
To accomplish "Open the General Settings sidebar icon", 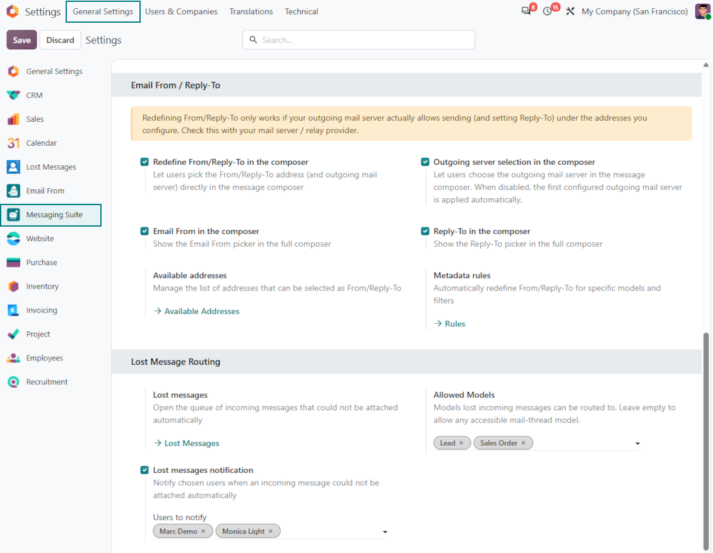I will [x=14, y=71].
